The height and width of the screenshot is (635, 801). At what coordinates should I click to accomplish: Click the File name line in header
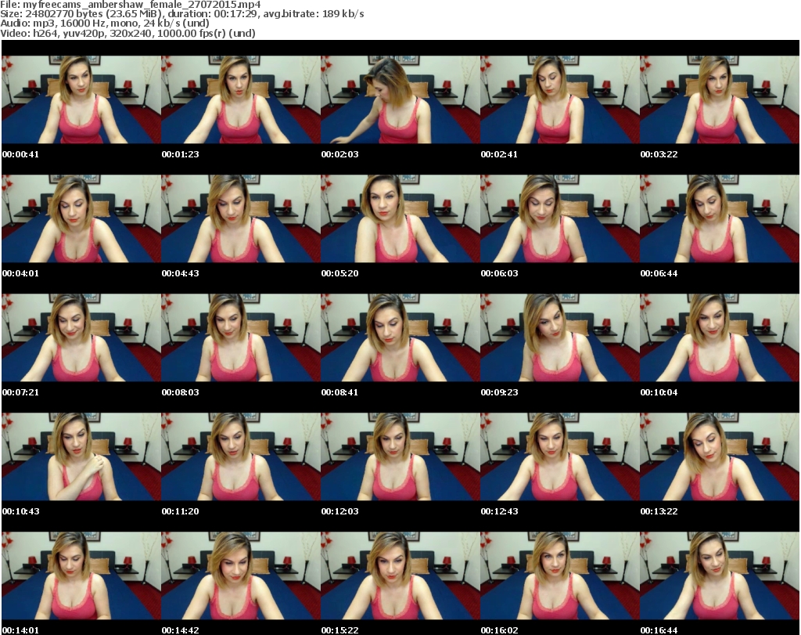click(x=131, y=5)
